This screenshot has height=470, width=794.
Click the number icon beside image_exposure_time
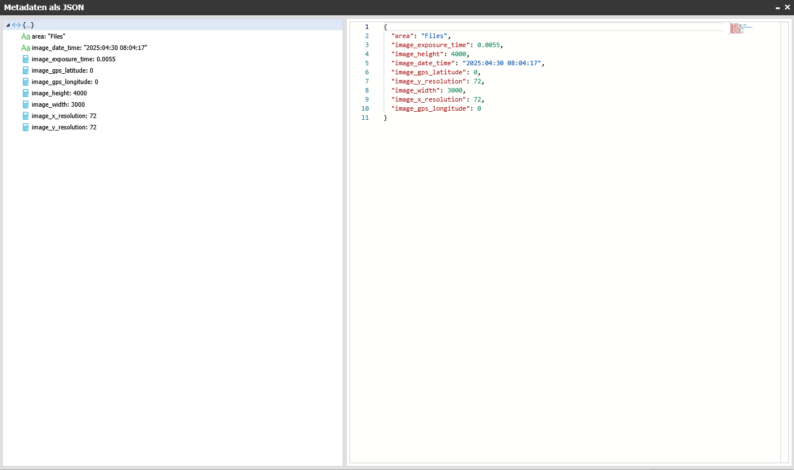(26, 59)
